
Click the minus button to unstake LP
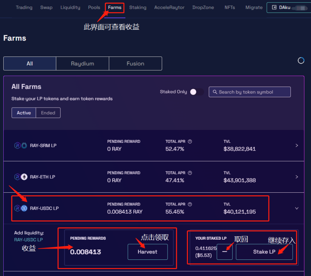point(224,252)
